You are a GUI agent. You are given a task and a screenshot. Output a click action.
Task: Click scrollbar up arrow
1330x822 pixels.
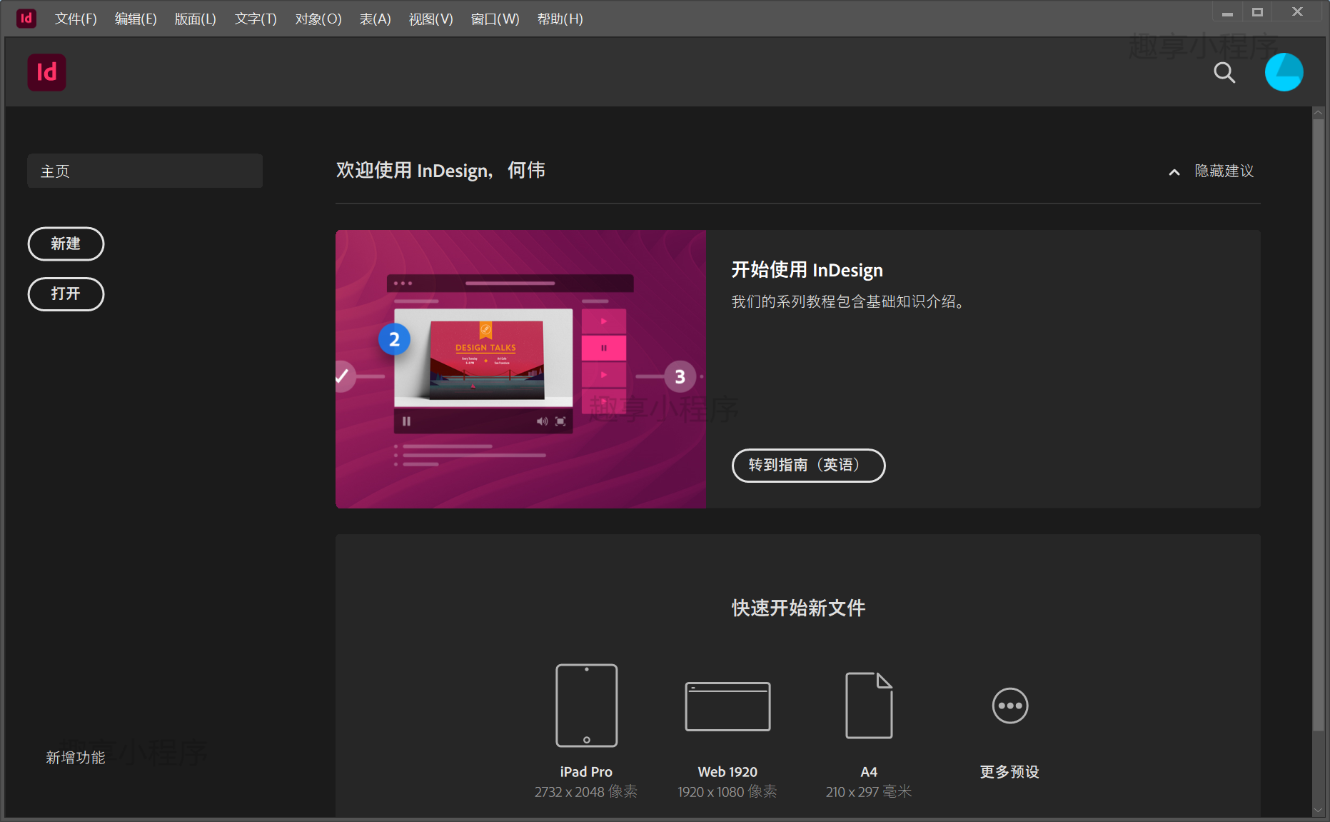point(1318,113)
